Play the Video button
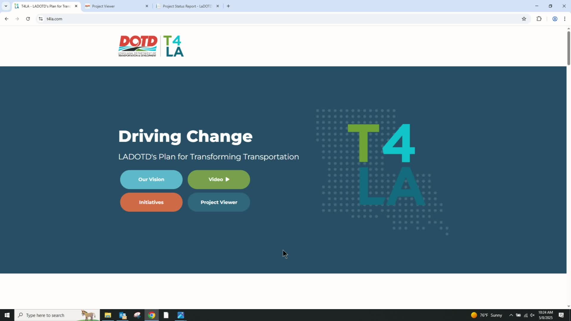 (219, 180)
